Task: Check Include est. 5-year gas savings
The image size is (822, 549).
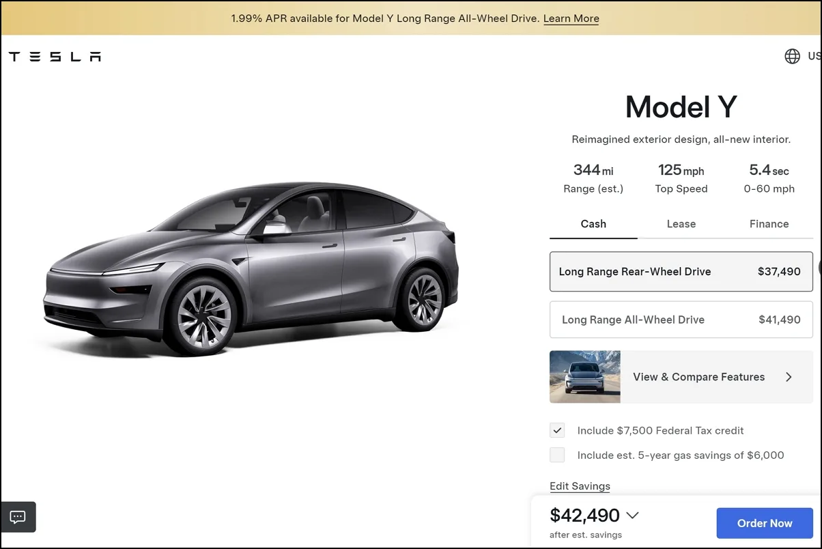Action: point(557,455)
